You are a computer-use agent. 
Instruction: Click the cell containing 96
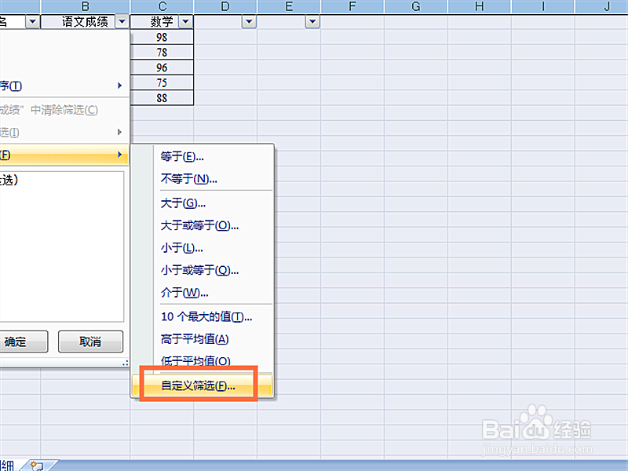coord(162,68)
